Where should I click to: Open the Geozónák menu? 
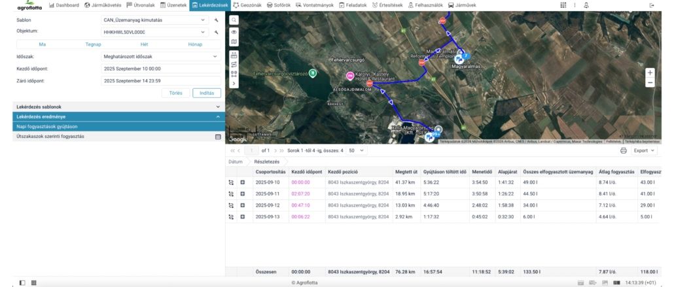[x=248, y=5]
